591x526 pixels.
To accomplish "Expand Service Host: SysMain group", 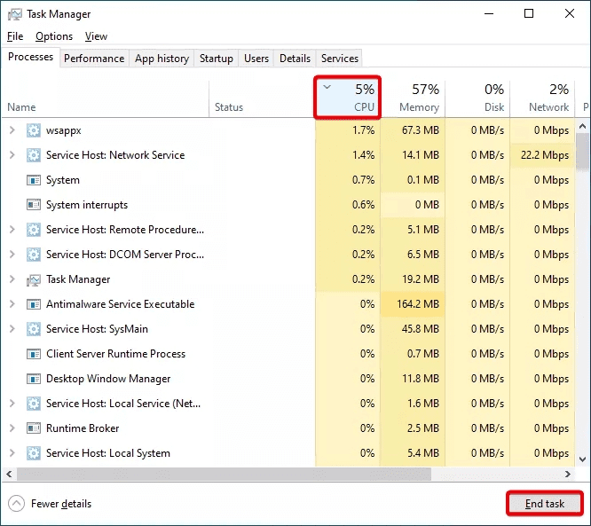I will 12,329.
